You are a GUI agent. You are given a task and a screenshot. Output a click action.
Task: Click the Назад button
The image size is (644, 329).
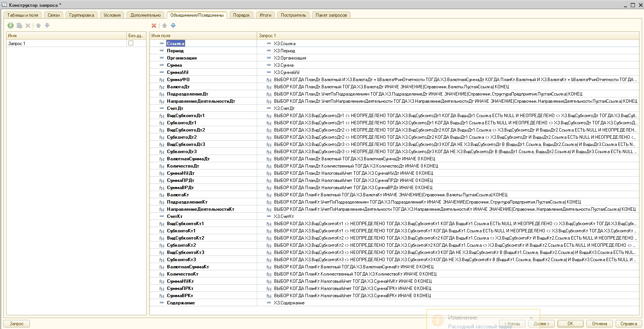tap(512, 324)
